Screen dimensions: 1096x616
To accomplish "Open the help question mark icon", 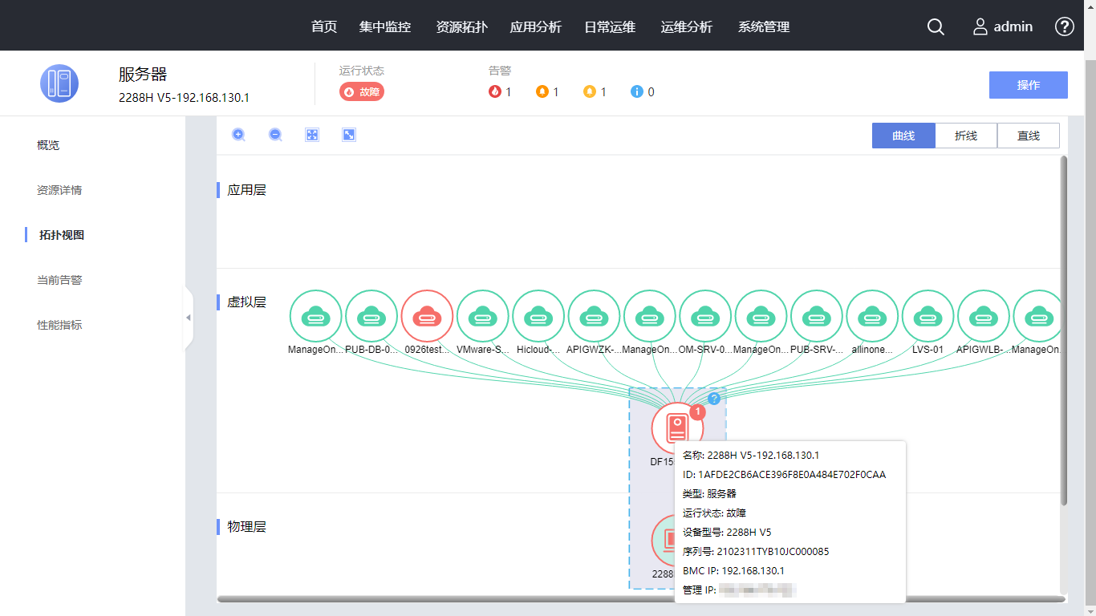I will pos(1064,26).
